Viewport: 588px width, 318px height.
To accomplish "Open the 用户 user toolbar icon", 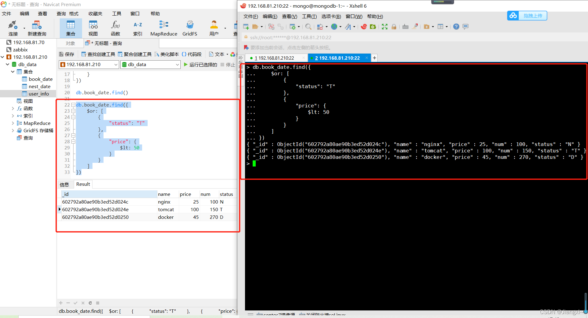I will click(x=214, y=28).
